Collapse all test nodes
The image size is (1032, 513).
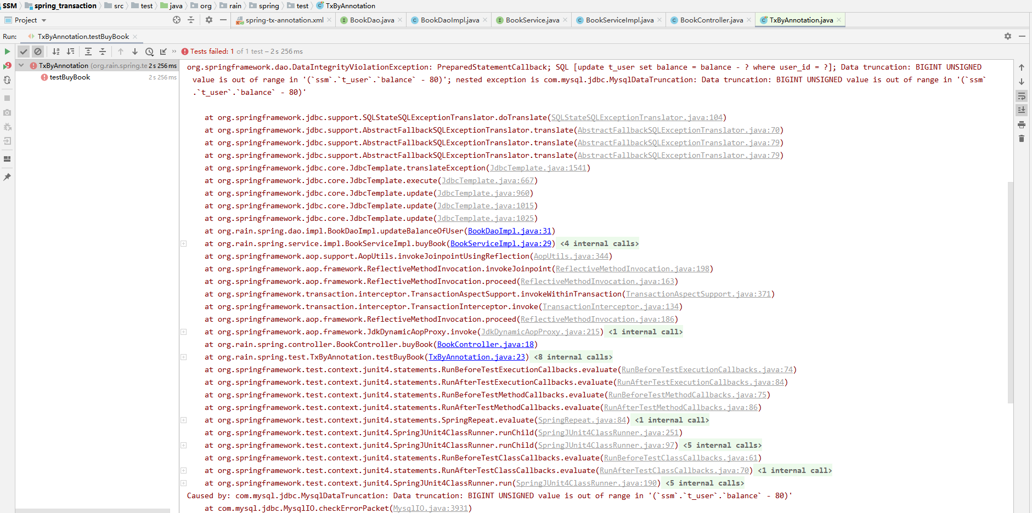click(x=103, y=52)
